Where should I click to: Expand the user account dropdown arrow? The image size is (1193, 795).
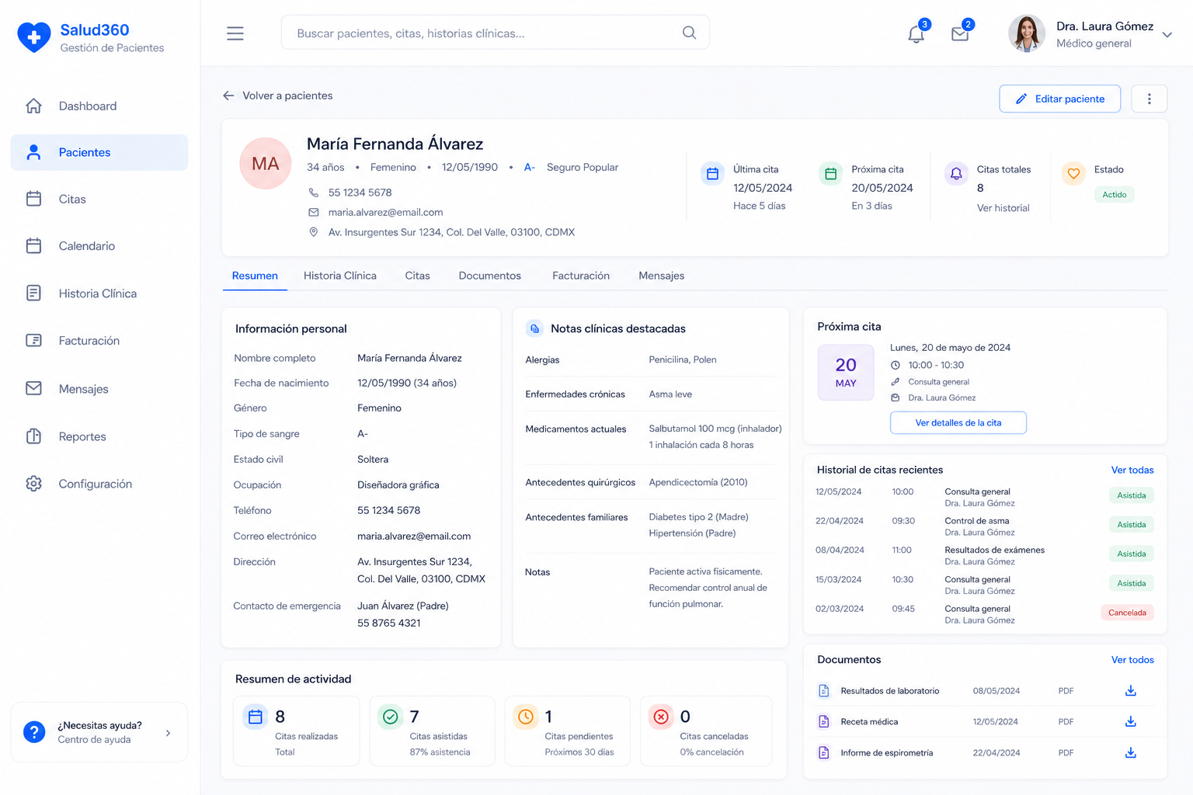(x=1167, y=34)
